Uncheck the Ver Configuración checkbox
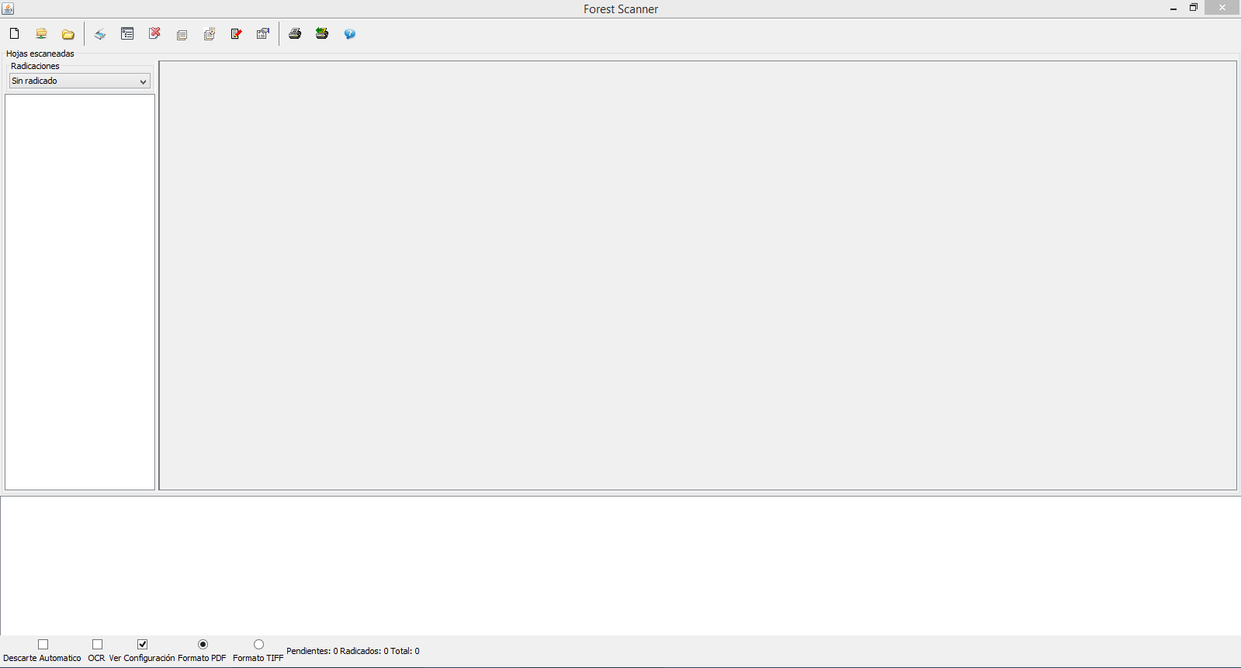Viewport: 1241px width, 668px height. [143, 644]
